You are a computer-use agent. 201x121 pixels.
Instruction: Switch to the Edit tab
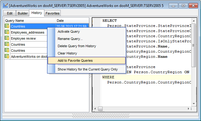10,13
